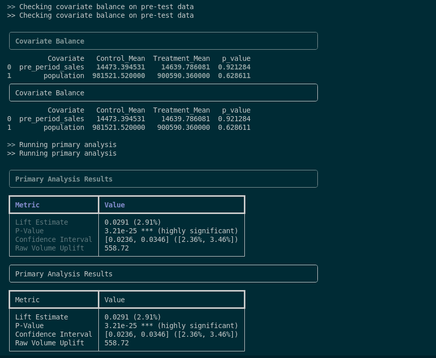The height and width of the screenshot is (358, 436).
Task: Click the P-Value metric label
Action: pyautogui.click(x=29, y=231)
